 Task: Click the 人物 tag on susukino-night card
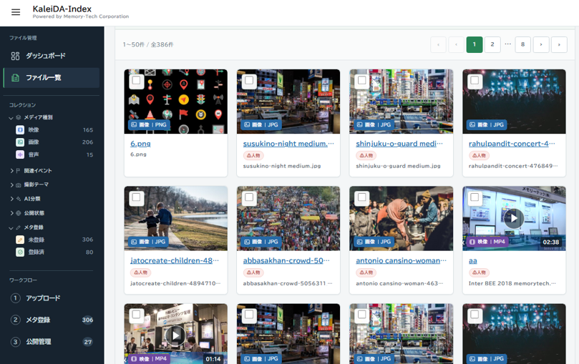click(253, 156)
